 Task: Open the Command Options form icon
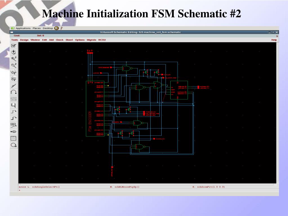(x=14, y=138)
